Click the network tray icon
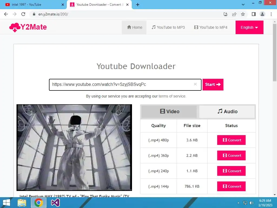The width and height of the screenshot is (277, 208). pos(245,203)
